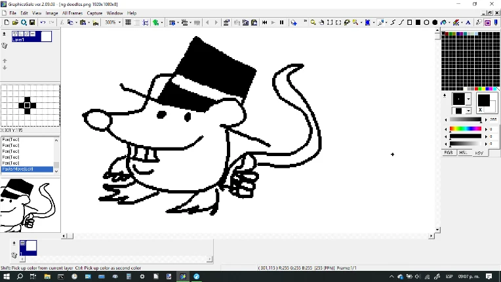
Task: Toggle the snap icon in the toolbar
Action: [x=146, y=22]
